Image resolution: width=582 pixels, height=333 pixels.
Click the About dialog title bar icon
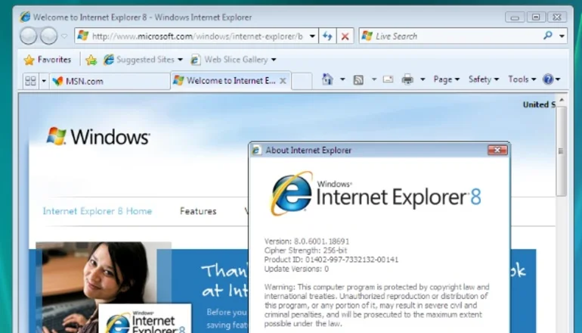click(256, 150)
